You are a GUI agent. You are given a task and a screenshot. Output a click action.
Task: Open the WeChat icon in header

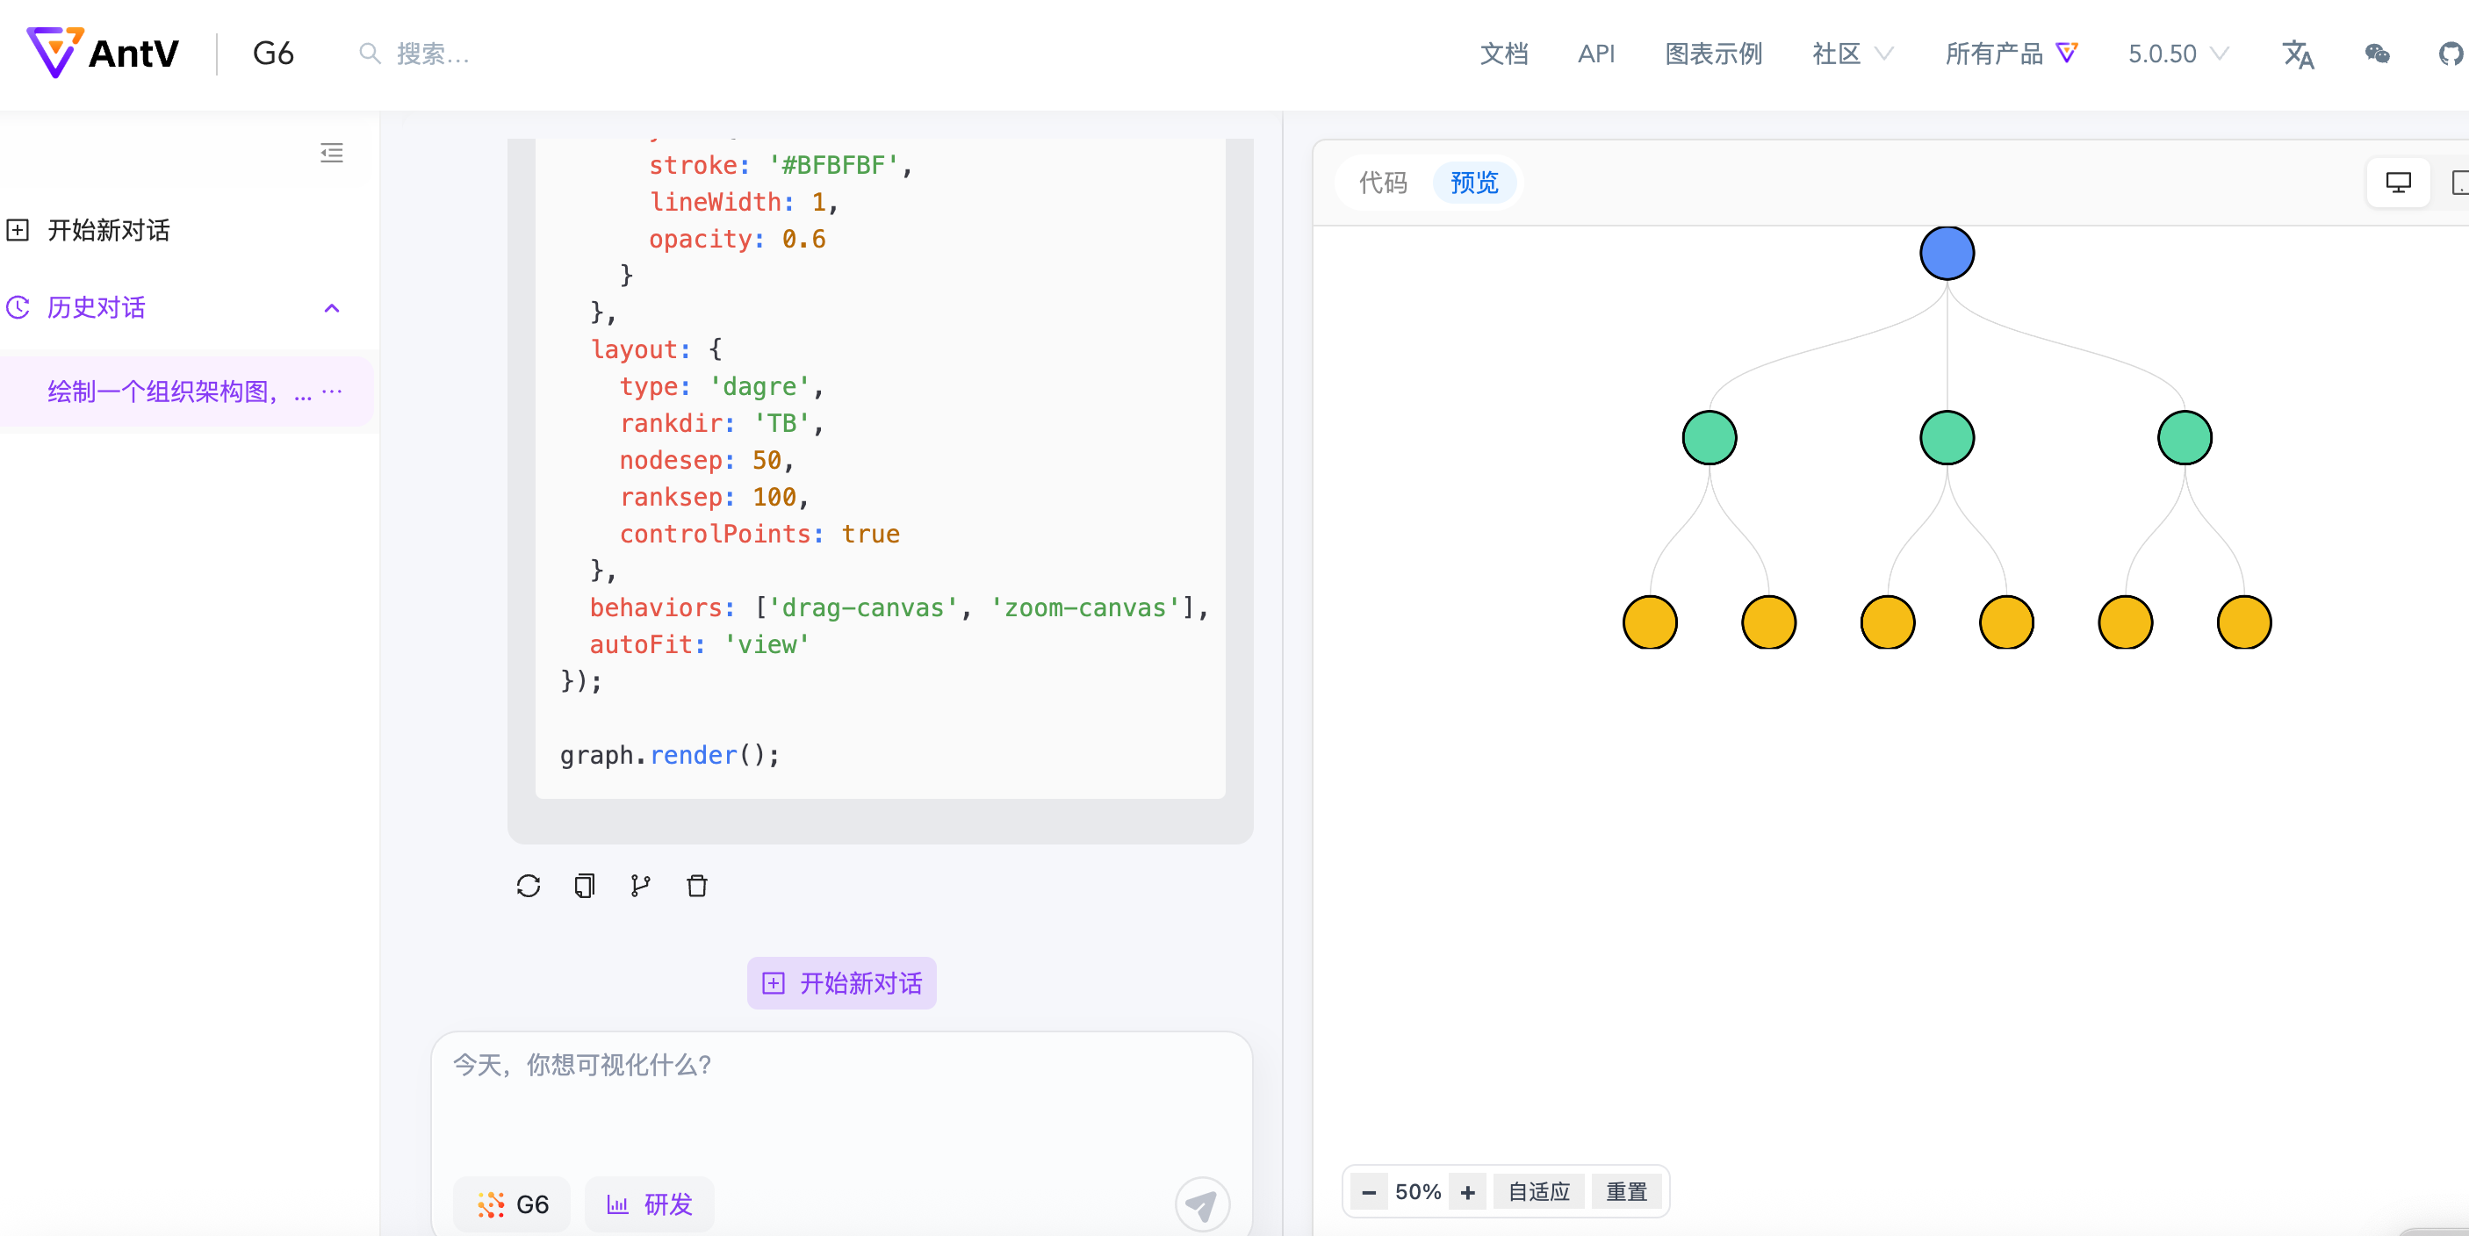2377,54
